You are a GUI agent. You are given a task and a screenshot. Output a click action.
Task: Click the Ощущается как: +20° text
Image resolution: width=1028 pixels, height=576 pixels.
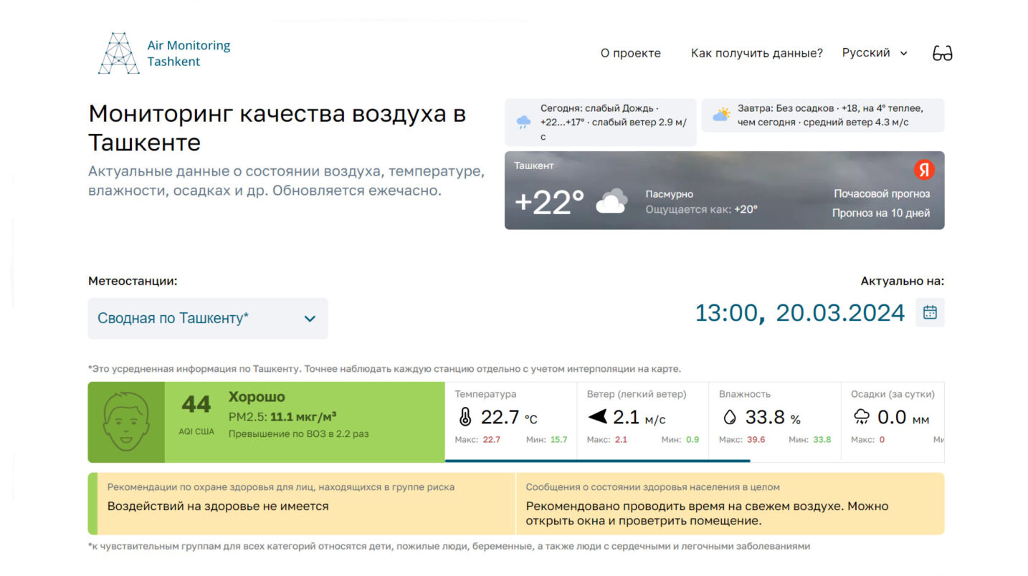point(702,209)
